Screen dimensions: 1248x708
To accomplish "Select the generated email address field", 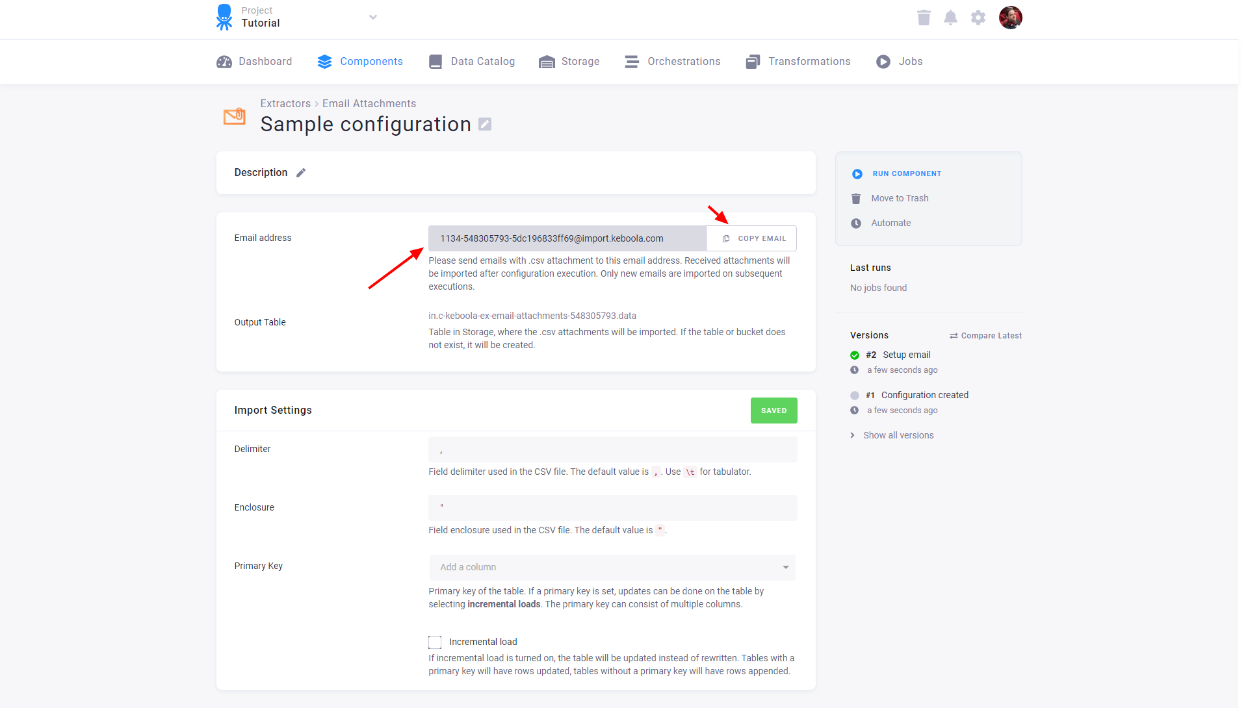I will (567, 238).
